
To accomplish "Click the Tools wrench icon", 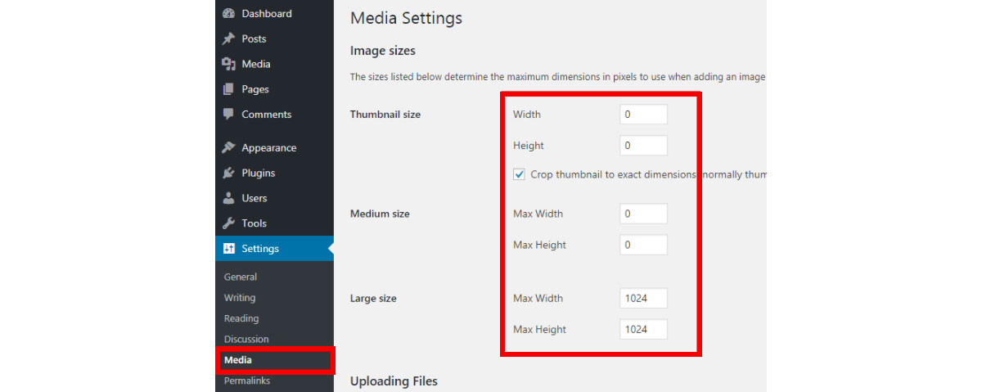I will pyautogui.click(x=228, y=223).
